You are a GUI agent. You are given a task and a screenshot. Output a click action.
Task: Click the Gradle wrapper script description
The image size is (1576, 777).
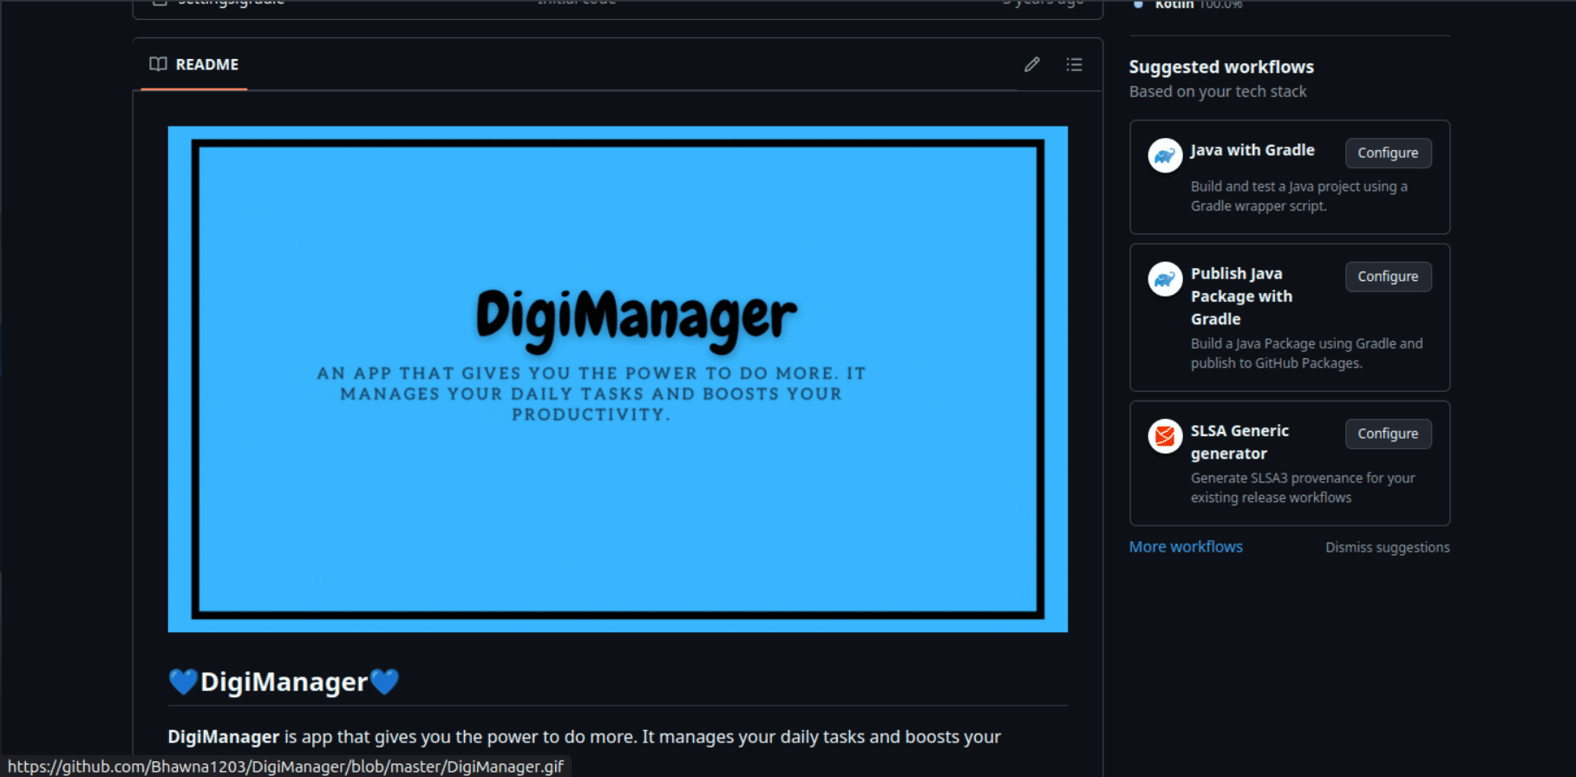(x=1298, y=196)
